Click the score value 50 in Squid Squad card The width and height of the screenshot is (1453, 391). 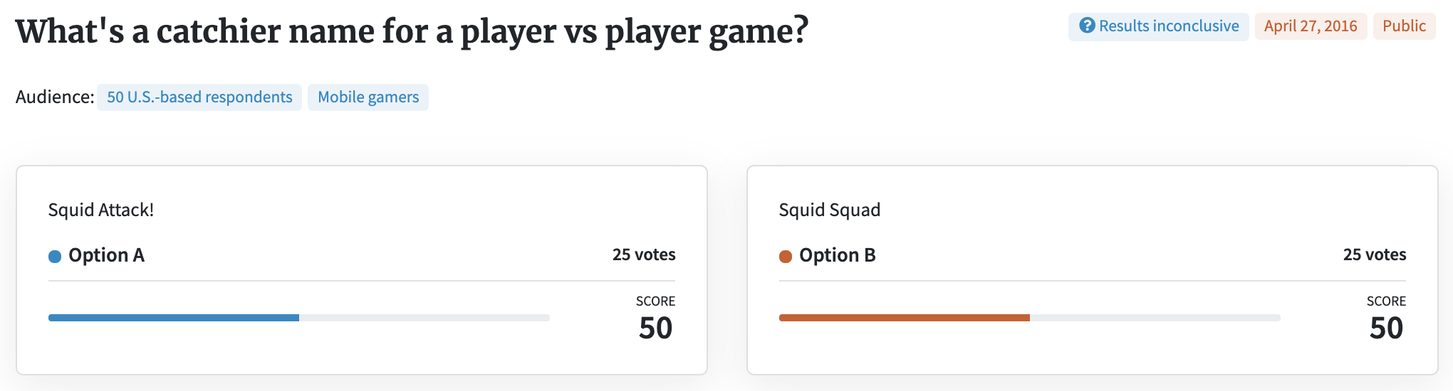coord(1386,328)
